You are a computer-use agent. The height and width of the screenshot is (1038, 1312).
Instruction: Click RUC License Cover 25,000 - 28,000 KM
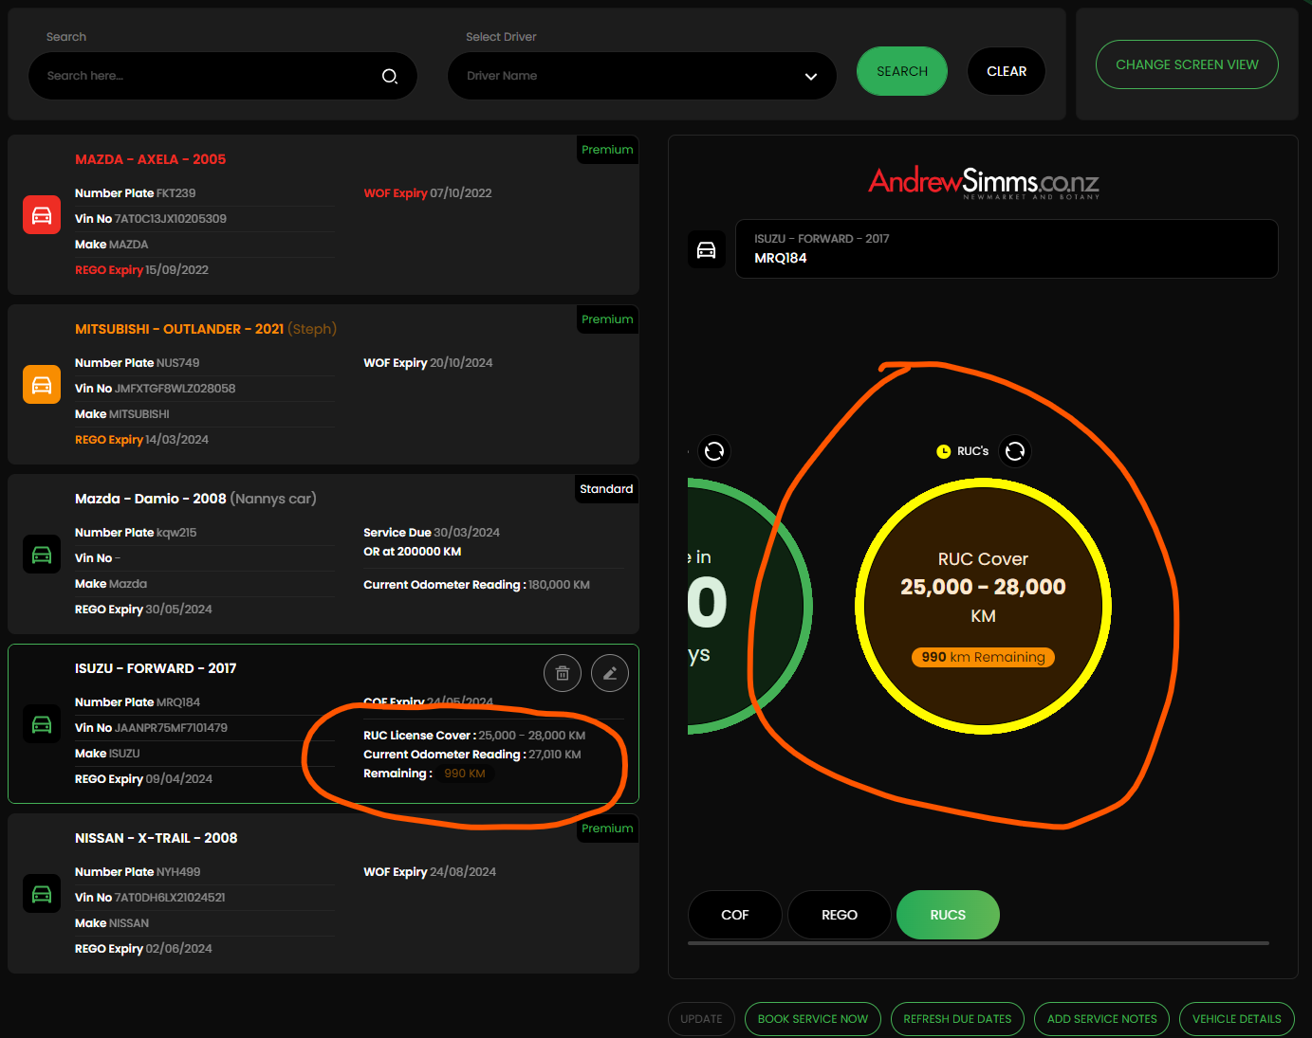(474, 736)
